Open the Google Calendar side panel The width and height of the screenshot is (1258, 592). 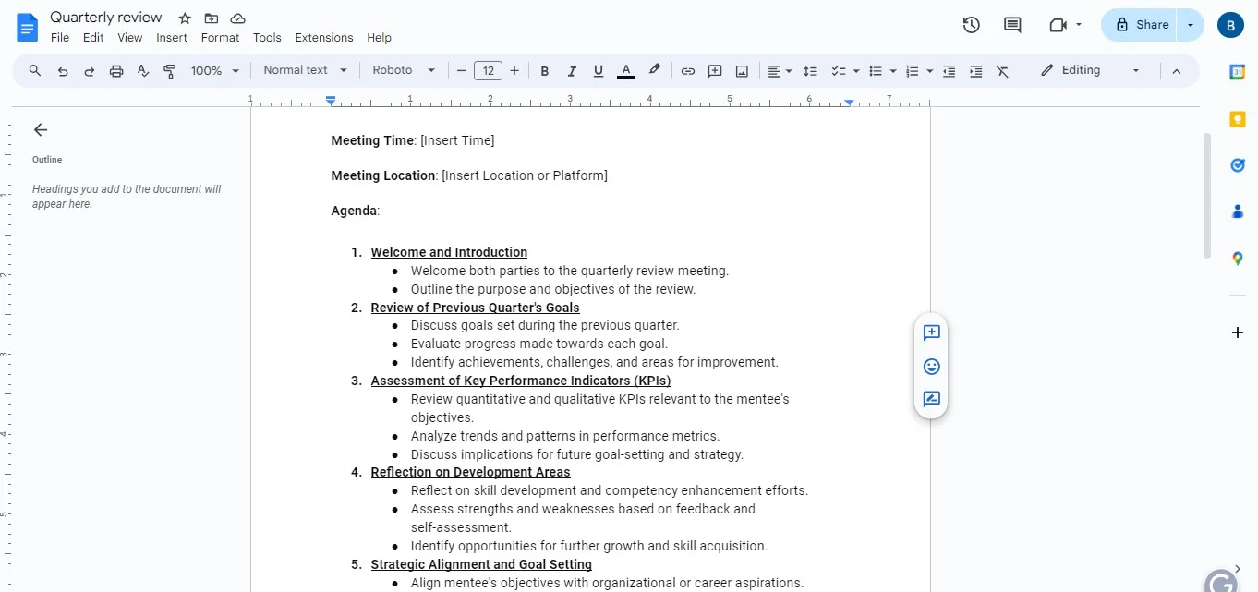1238,72
